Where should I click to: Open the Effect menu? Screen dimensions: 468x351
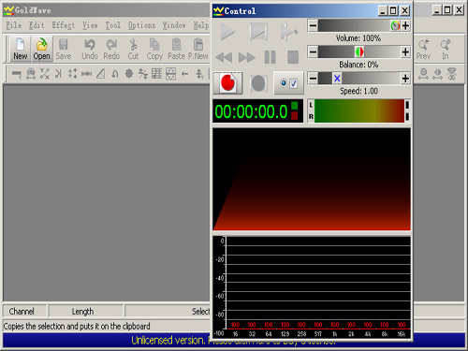(63, 25)
